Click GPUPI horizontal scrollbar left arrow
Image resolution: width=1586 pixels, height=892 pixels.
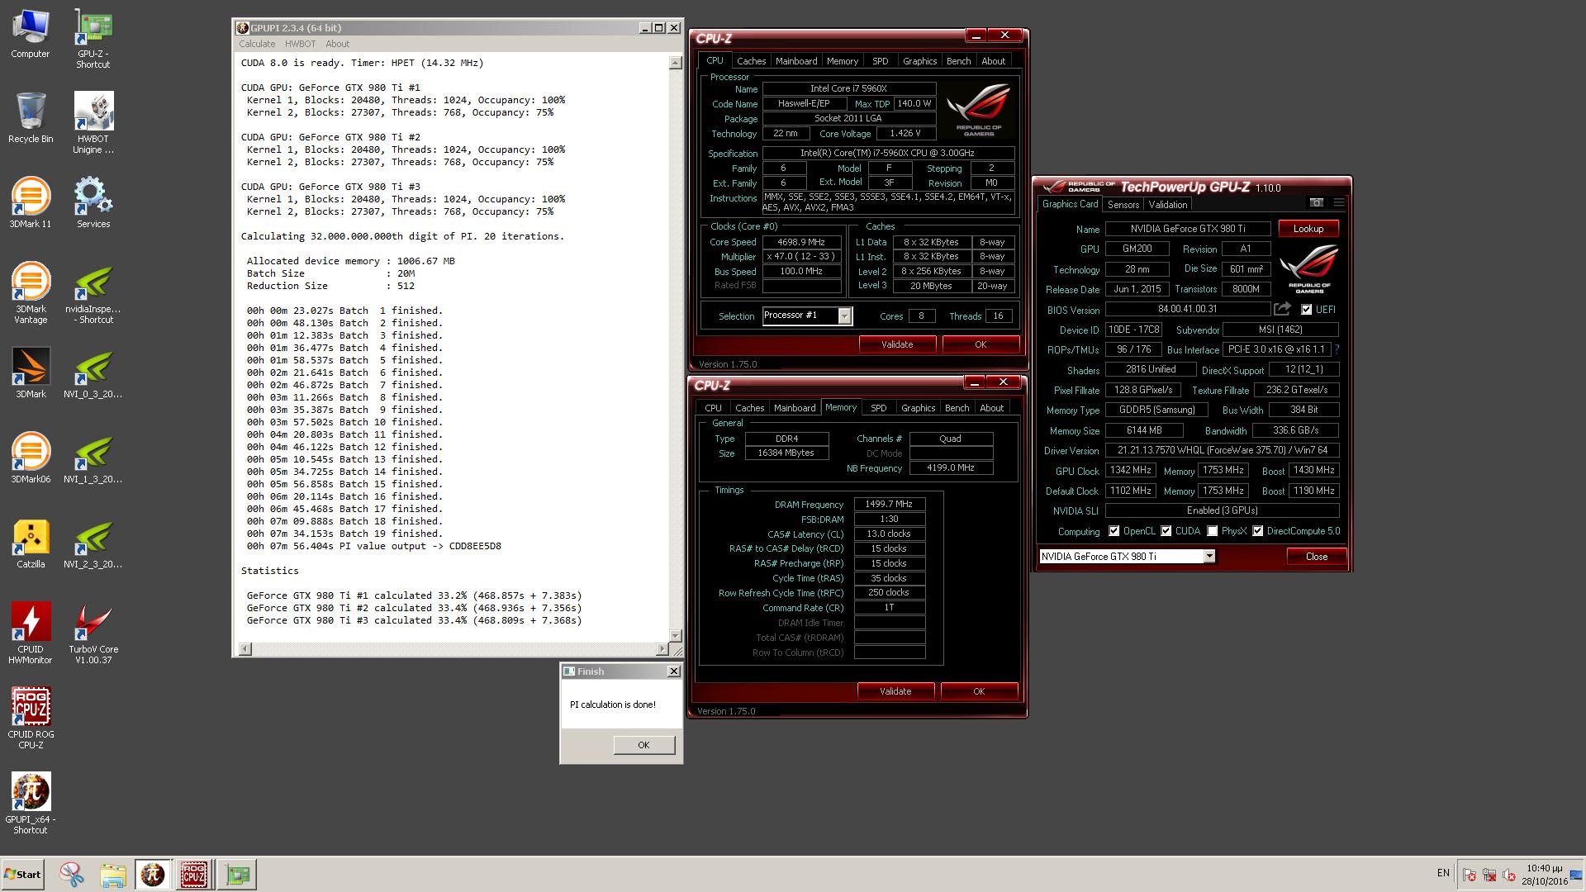245,649
